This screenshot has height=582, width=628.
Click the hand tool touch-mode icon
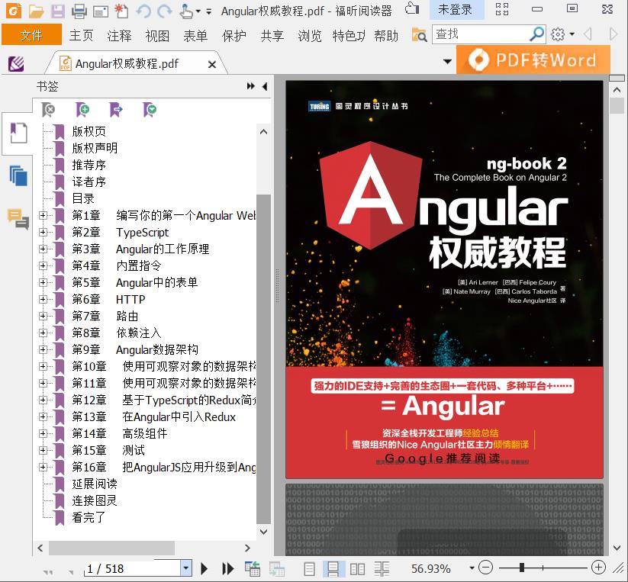tap(186, 11)
